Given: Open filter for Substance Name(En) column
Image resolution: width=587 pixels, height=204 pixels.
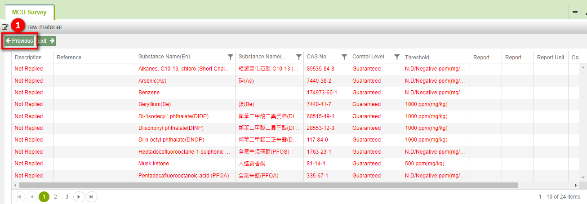Looking at the screenshot, I should pos(230,57).
